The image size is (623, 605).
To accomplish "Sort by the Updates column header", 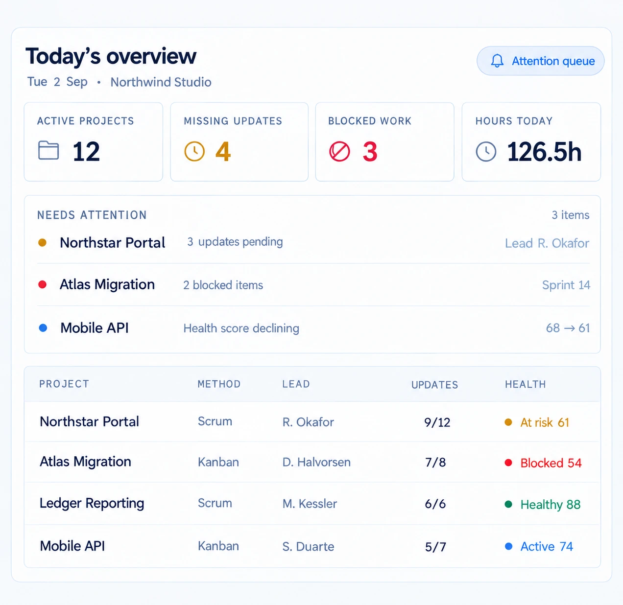I will click(434, 385).
